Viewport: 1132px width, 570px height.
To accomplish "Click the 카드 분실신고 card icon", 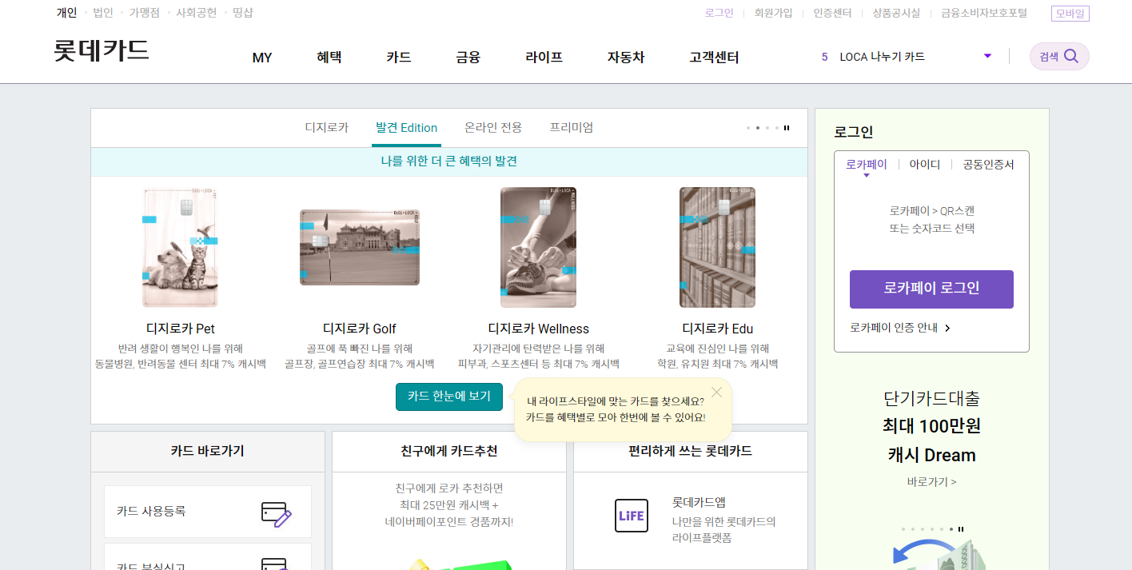I will 275,565.
